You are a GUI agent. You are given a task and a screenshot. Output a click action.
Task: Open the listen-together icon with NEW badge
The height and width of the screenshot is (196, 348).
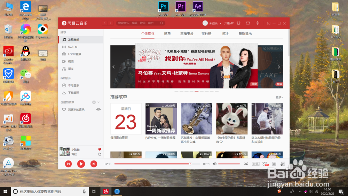coord(265,164)
